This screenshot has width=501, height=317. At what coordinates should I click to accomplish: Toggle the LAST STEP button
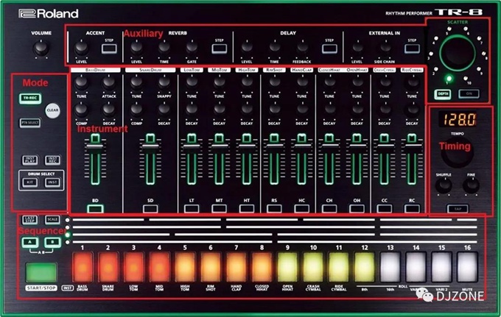30,220
